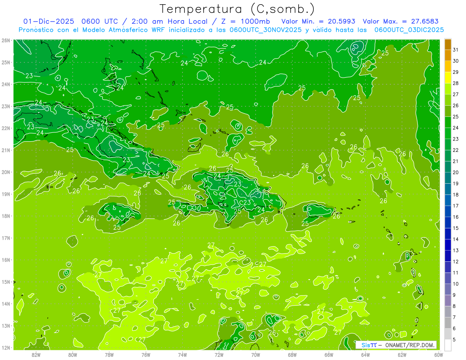Click the "74W" longitude label

click(x=183, y=355)
